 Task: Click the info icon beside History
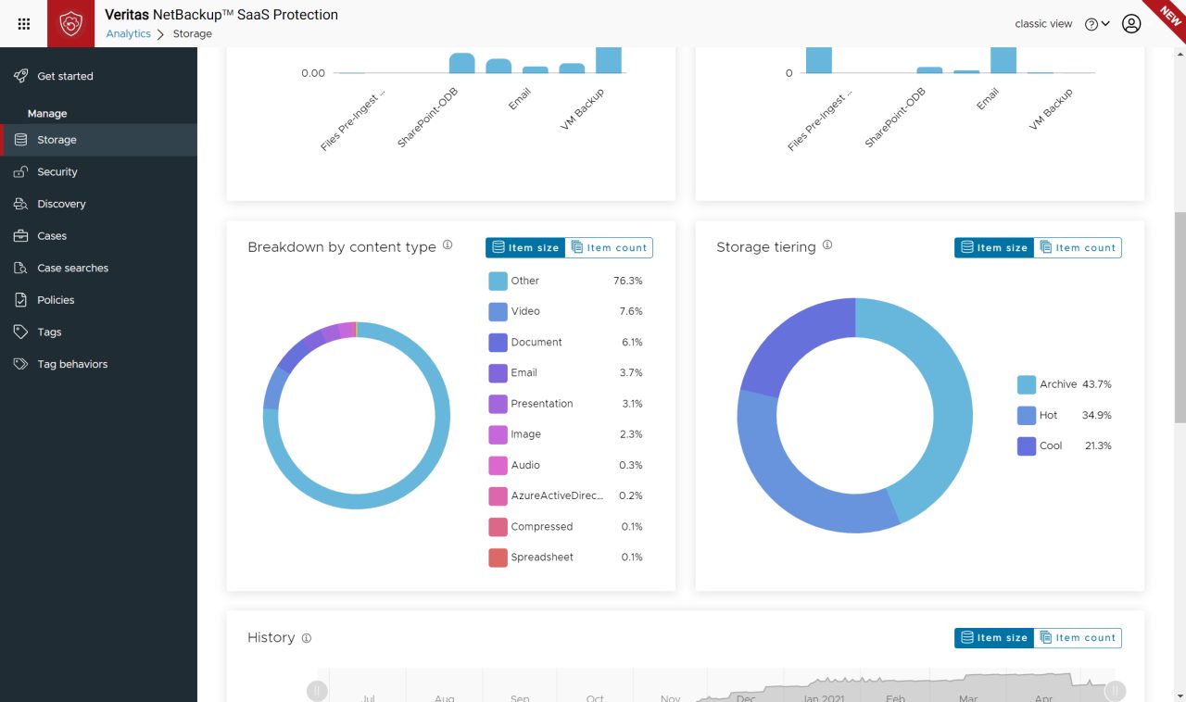tap(307, 638)
